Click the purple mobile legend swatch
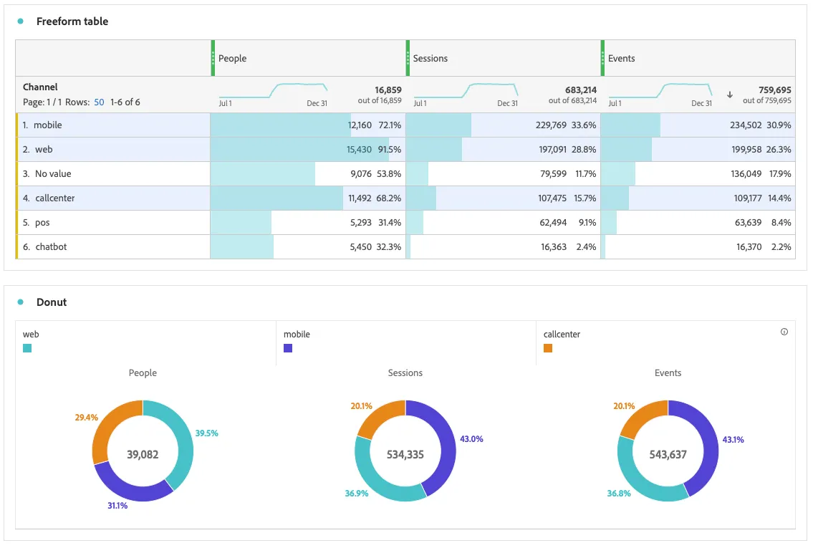Viewport: 813px width, 548px height. pos(288,348)
